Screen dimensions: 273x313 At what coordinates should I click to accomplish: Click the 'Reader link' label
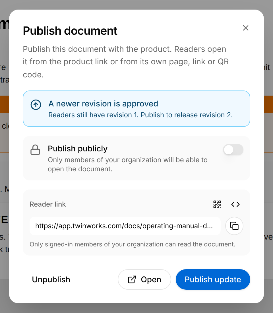pos(48,204)
